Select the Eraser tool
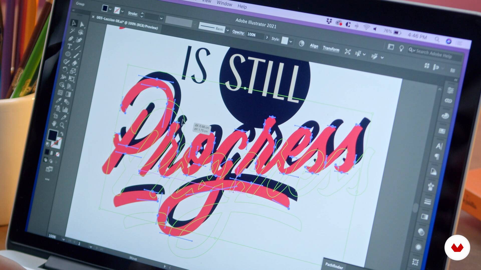 pyautogui.click(x=75, y=63)
